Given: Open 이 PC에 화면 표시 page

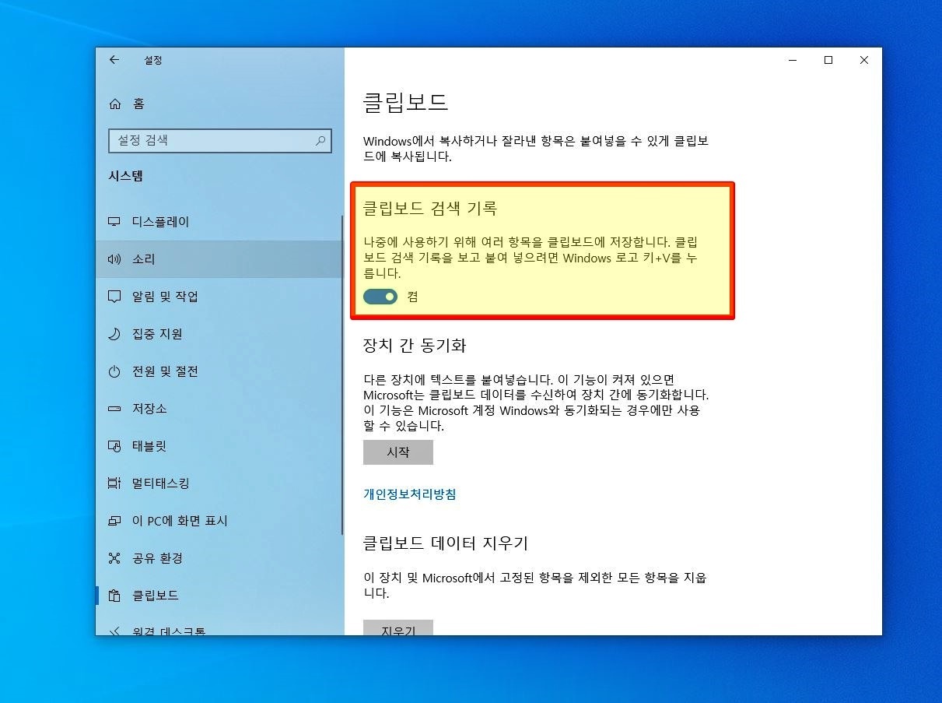Looking at the screenshot, I should [219, 521].
